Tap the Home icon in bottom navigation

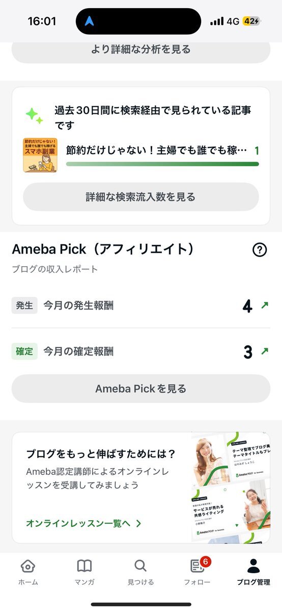click(28, 566)
